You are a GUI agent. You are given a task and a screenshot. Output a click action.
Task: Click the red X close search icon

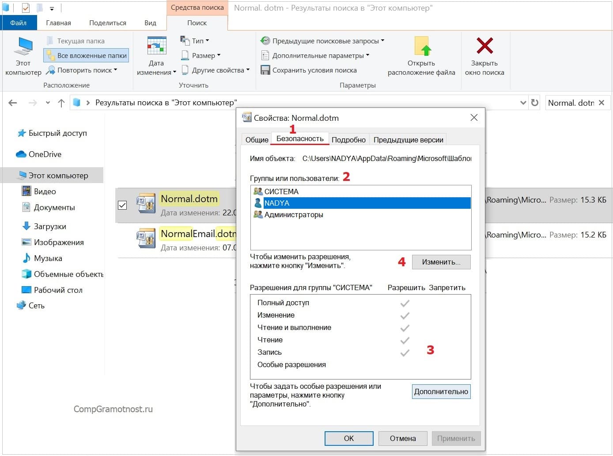[x=484, y=46]
